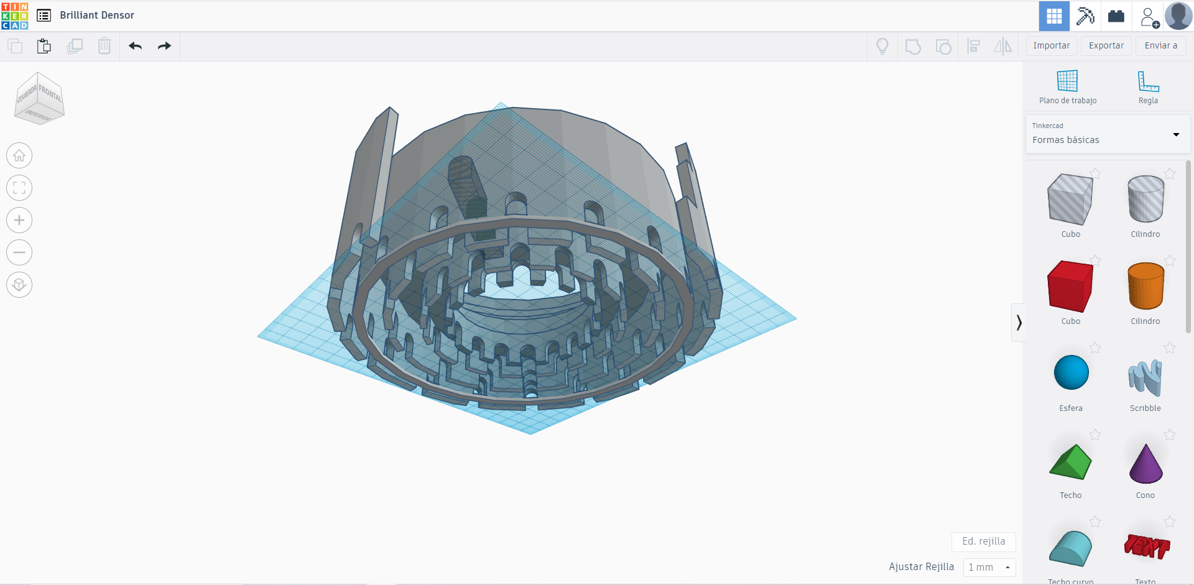Click the Paste clipboard icon
The width and height of the screenshot is (1194, 585).
click(44, 46)
